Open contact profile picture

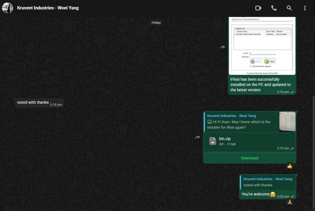8,8
